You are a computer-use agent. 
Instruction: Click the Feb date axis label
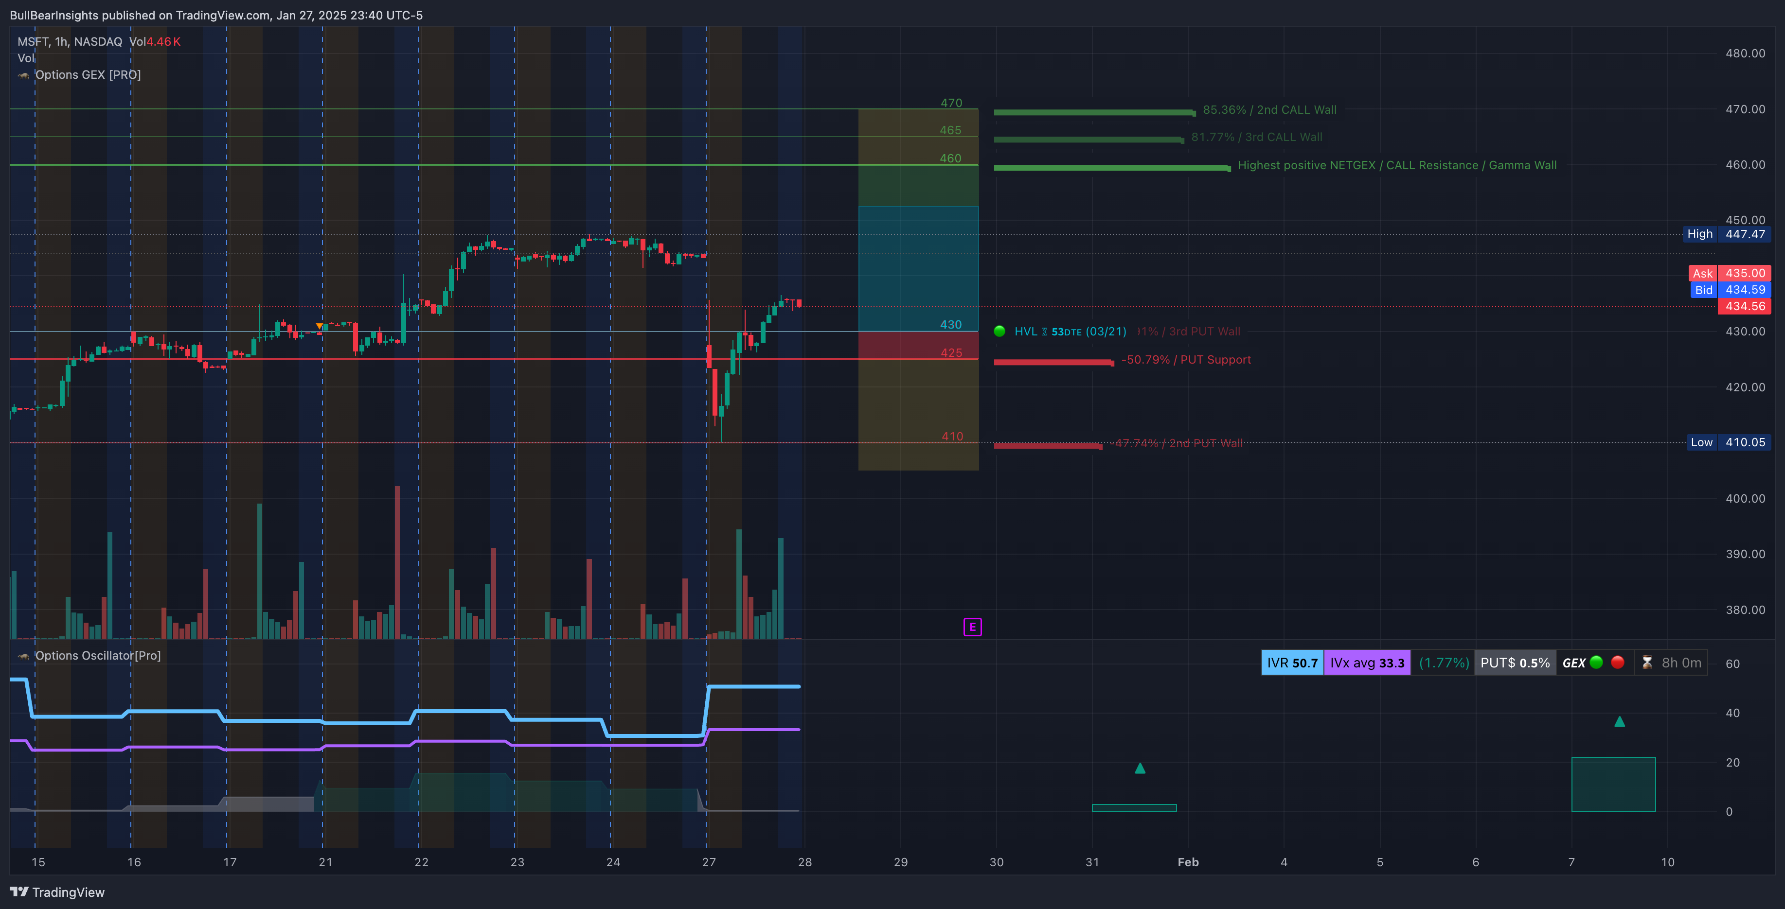click(1188, 862)
